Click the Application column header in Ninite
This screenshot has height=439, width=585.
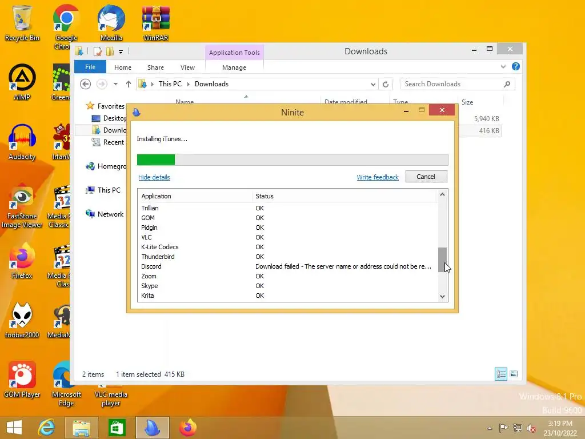click(x=195, y=196)
